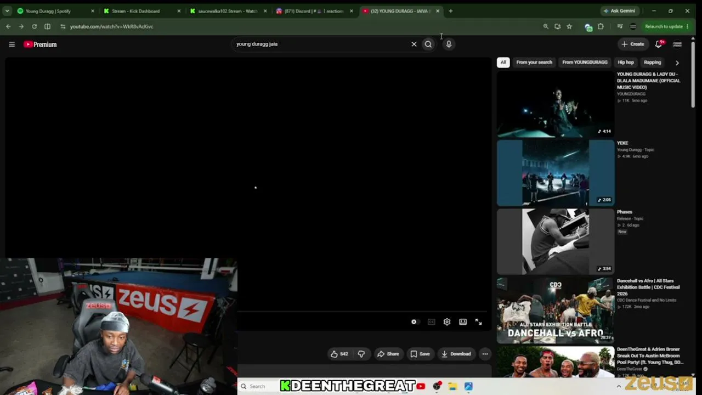This screenshot has height=395, width=702.
Task: Run search with the magnifier button
Action: point(428,44)
